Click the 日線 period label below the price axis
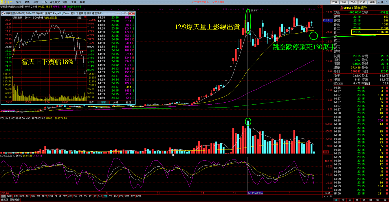This screenshot has height=202, width=389. pos(327,193)
